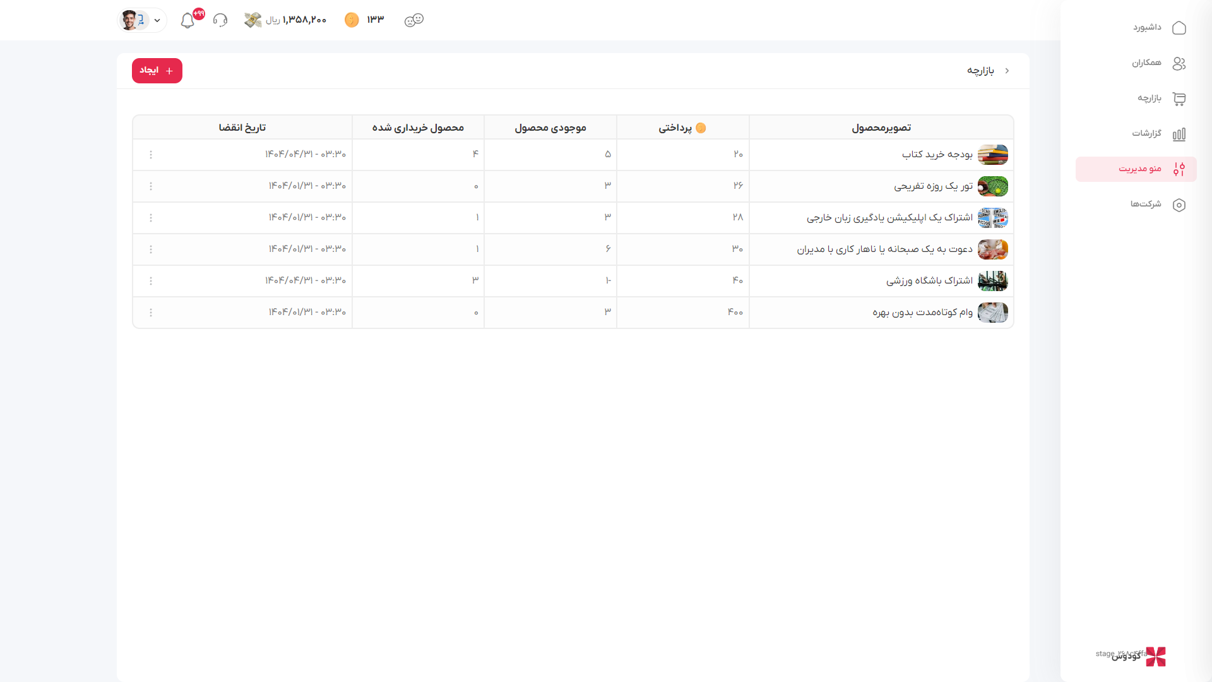Click بودجه خرید کتاب product thumbnail
This screenshot has height=682, width=1212.
(x=993, y=155)
